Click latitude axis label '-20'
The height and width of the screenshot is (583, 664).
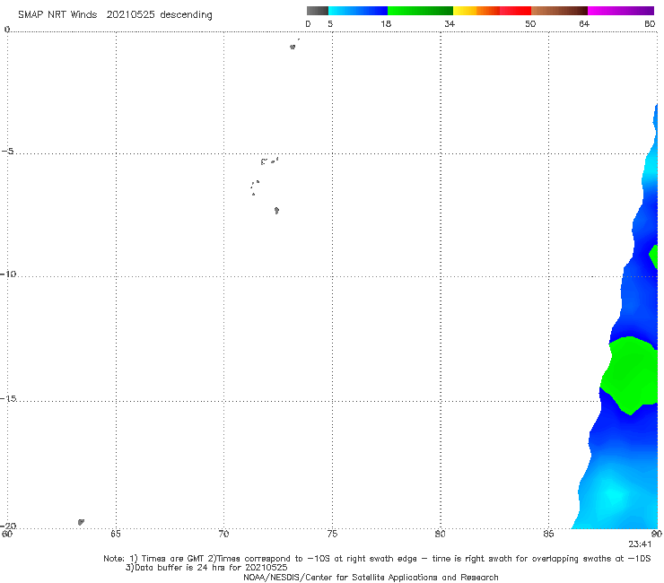tap(8, 526)
